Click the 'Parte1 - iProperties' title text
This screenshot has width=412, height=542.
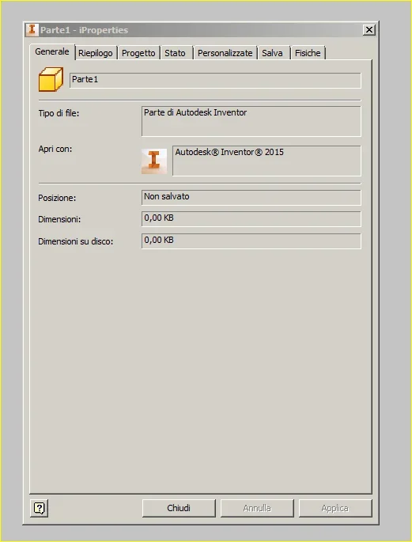[x=85, y=30]
